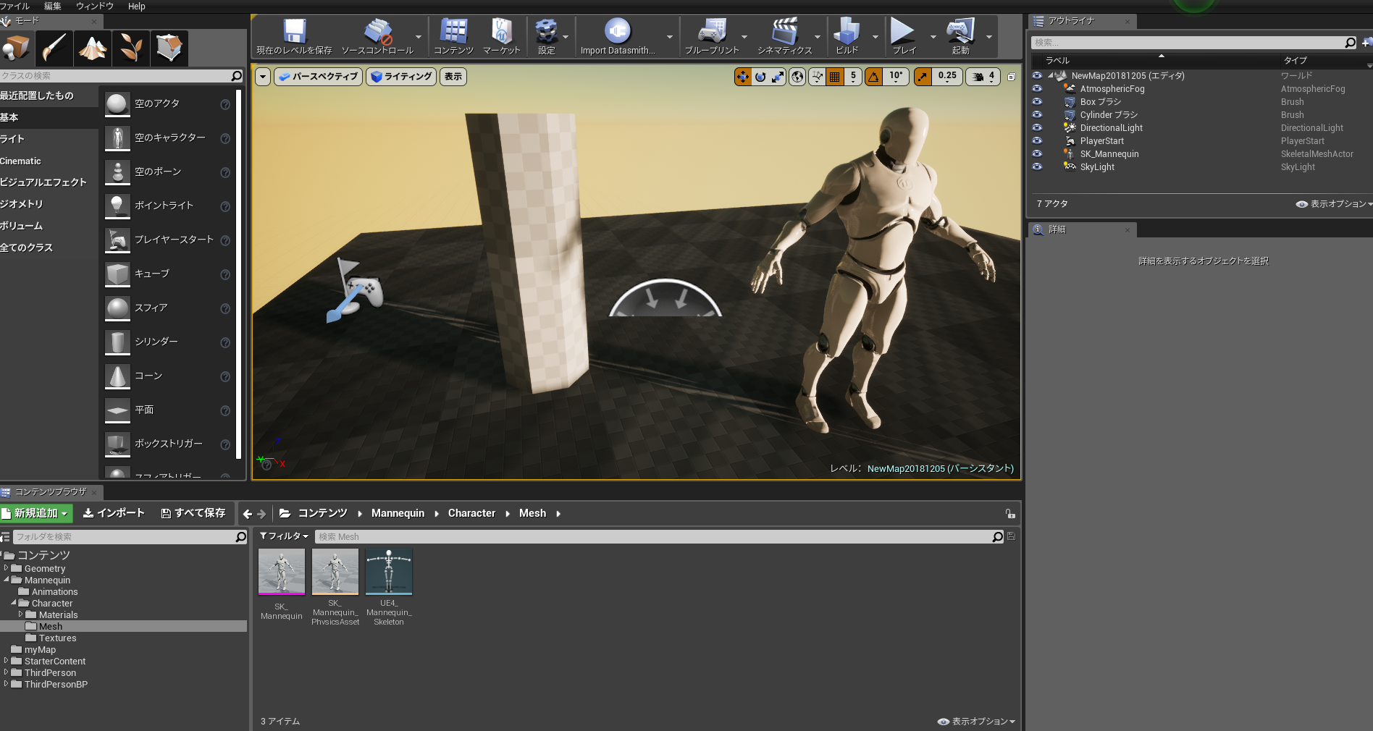The image size is (1373, 731).
Task: Click the save current level icon
Action: click(x=294, y=33)
